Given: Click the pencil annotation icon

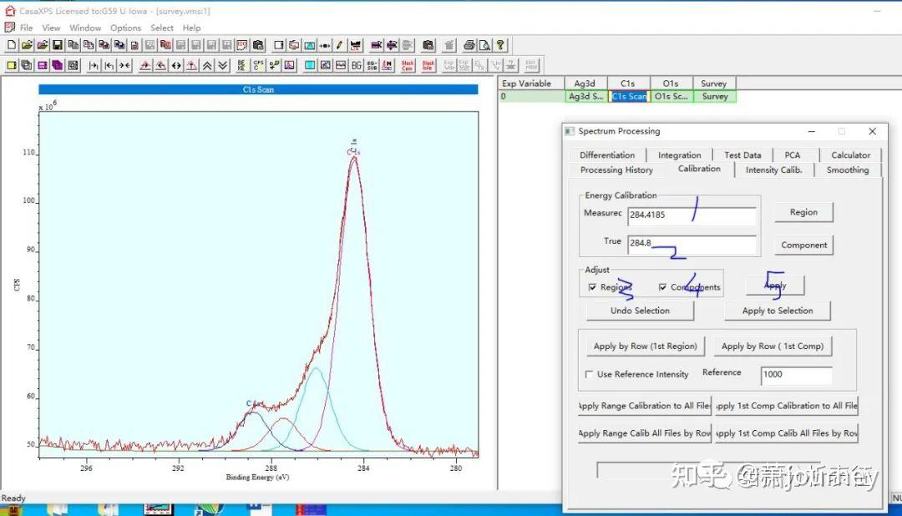Looking at the screenshot, I should (x=340, y=45).
